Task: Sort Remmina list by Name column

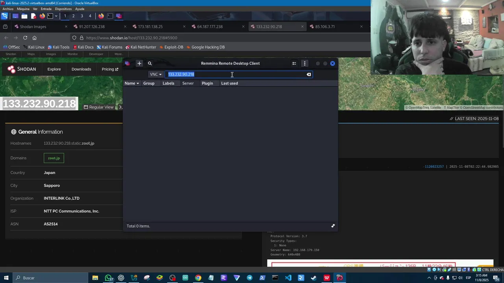Action: coord(132,83)
